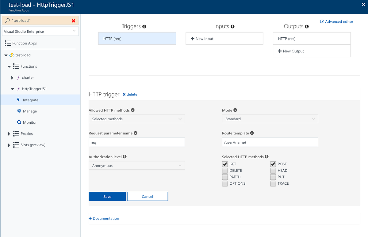Click the Advanced editor pencil icon
This screenshot has height=237, width=368.
pos(322,21)
